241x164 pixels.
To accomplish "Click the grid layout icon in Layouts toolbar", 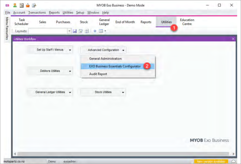I will 86,31.
